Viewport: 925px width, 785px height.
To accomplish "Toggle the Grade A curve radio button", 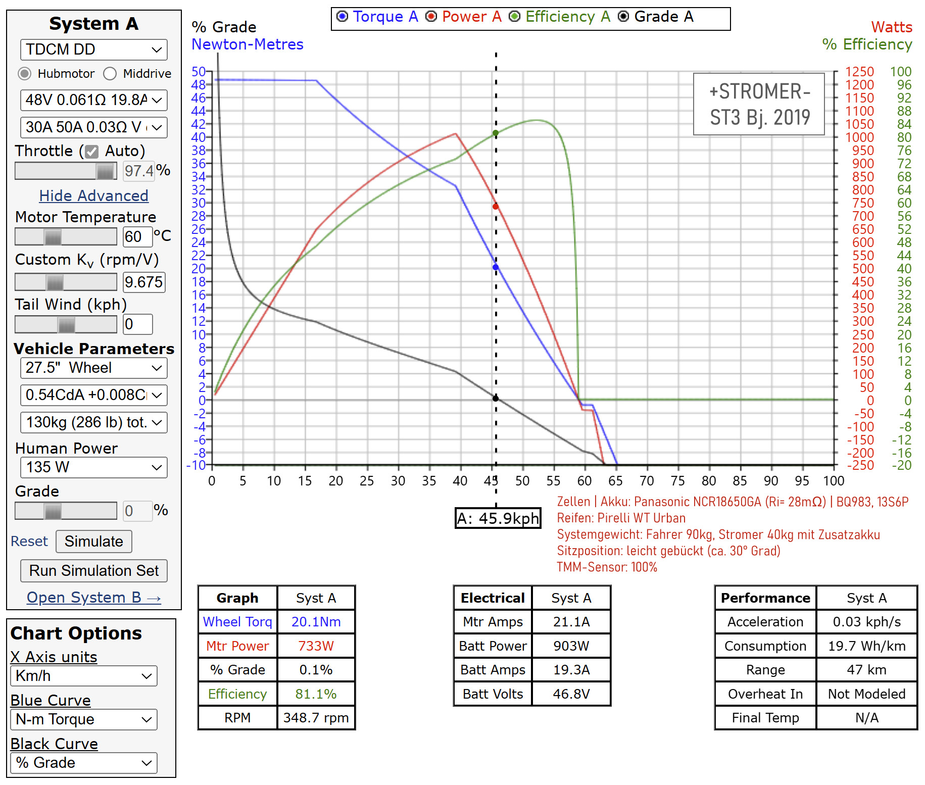I will point(623,17).
